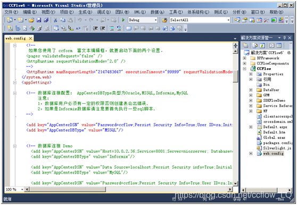Click the Add New Item icon
The height and width of the screenshot is (205, 297).
point(21,20)
